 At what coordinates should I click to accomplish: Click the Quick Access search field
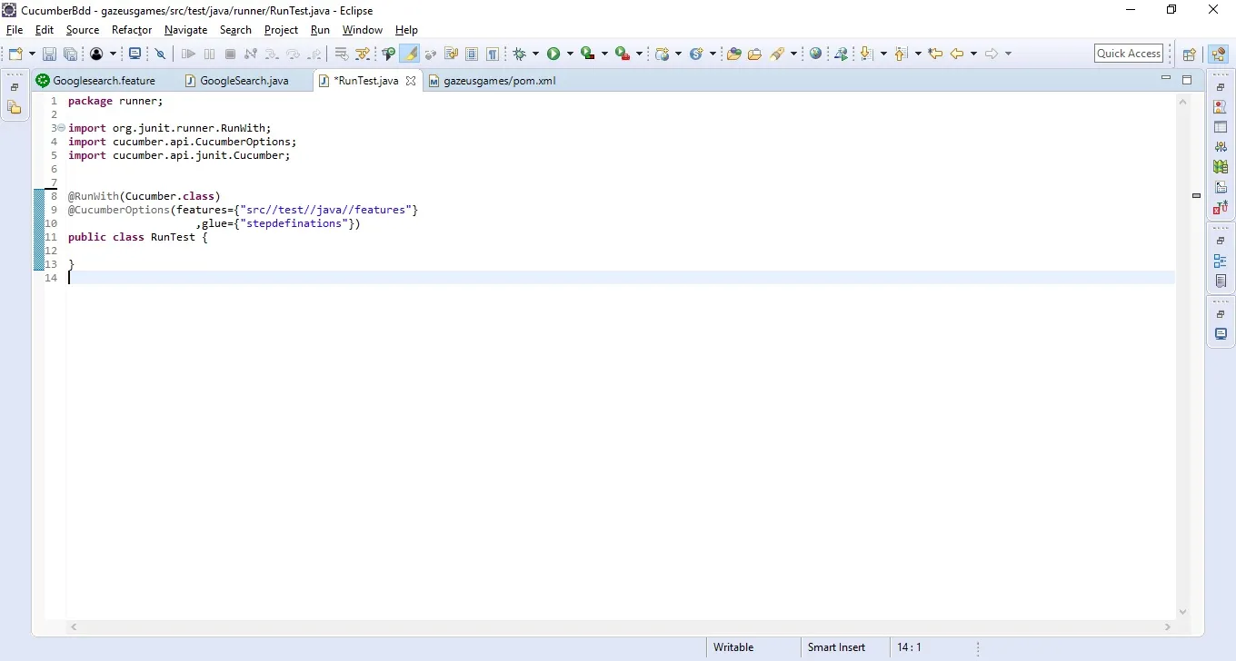point(1129,54)
